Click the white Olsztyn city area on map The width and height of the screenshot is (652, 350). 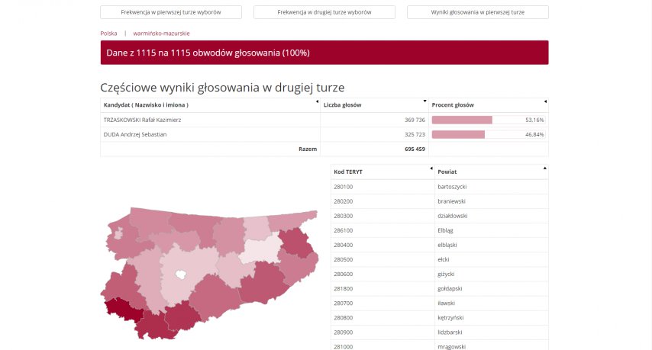[180, 274]
